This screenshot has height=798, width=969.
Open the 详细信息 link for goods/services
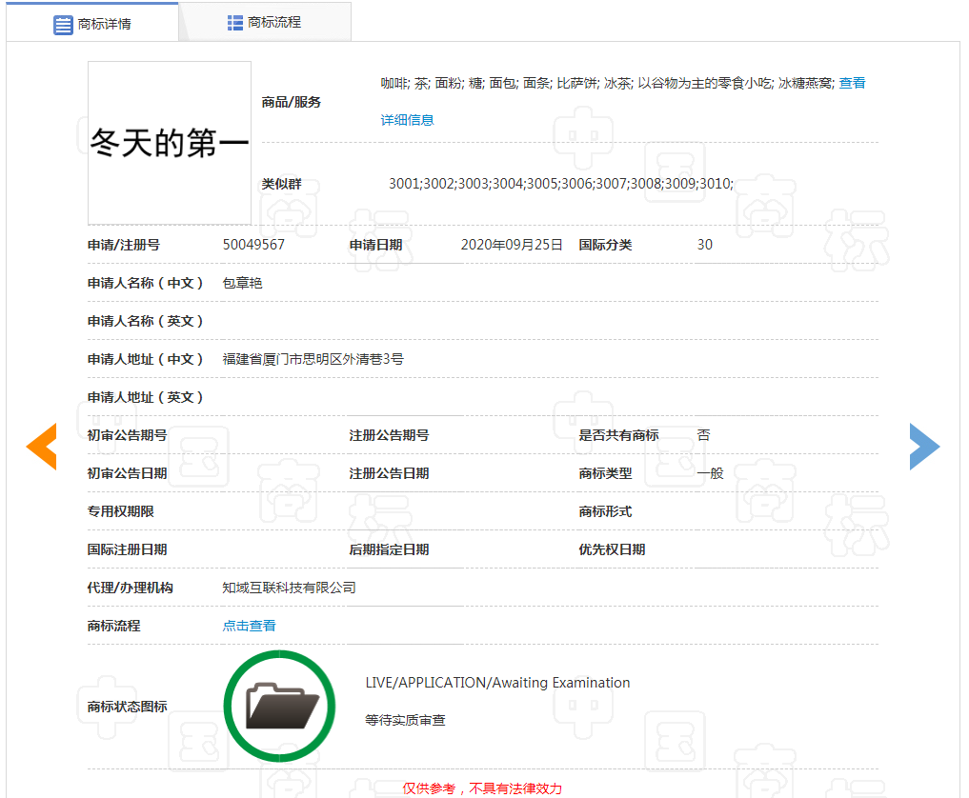408,120
